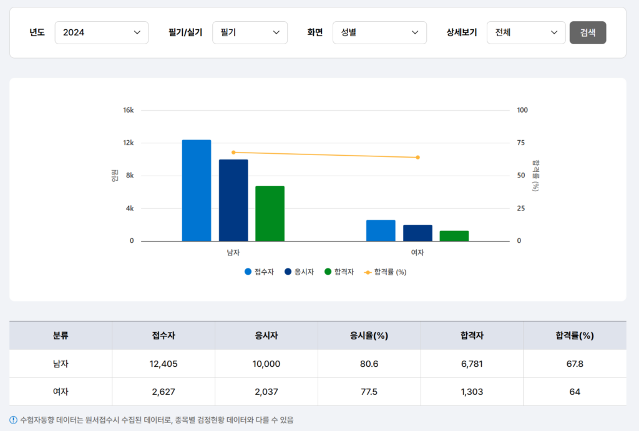Screen dimensions: 639x431
Task: Expand the 상세보기 dropdown showing 전체
Action: [x=525, y=32]
